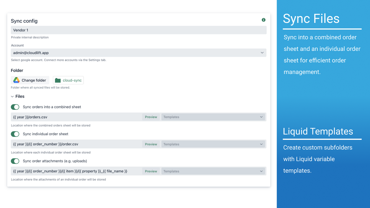Open the Account dropdown admin@cloudlift.app

point(139,53)
